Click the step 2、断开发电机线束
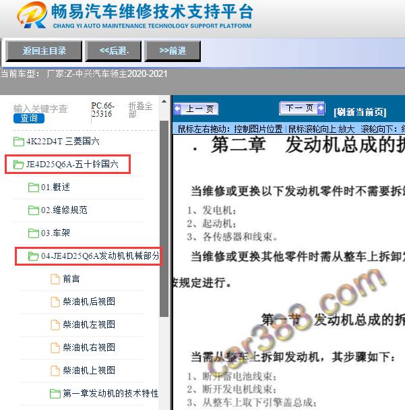The width and height of the screenshot is (405, 410). pos(232,389)
